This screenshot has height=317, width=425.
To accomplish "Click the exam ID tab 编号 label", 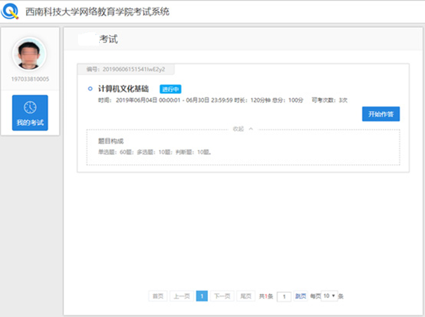I will (126, 69).
